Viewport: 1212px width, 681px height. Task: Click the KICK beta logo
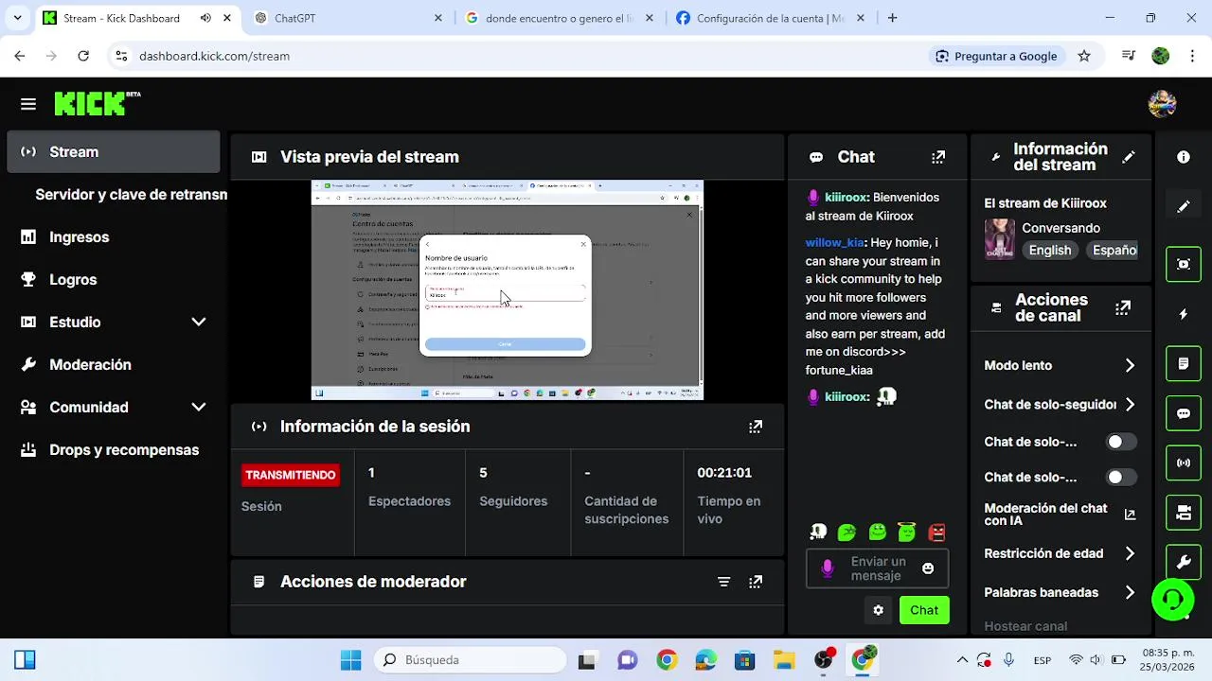pos(98,103)
